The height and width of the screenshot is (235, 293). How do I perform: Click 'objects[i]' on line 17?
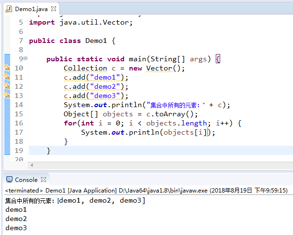(x=185, y=132)
